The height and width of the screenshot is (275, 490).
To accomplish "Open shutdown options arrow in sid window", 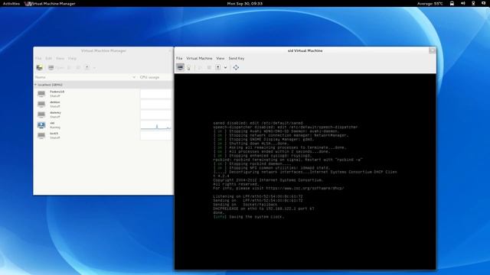I will tap(225, 68).
